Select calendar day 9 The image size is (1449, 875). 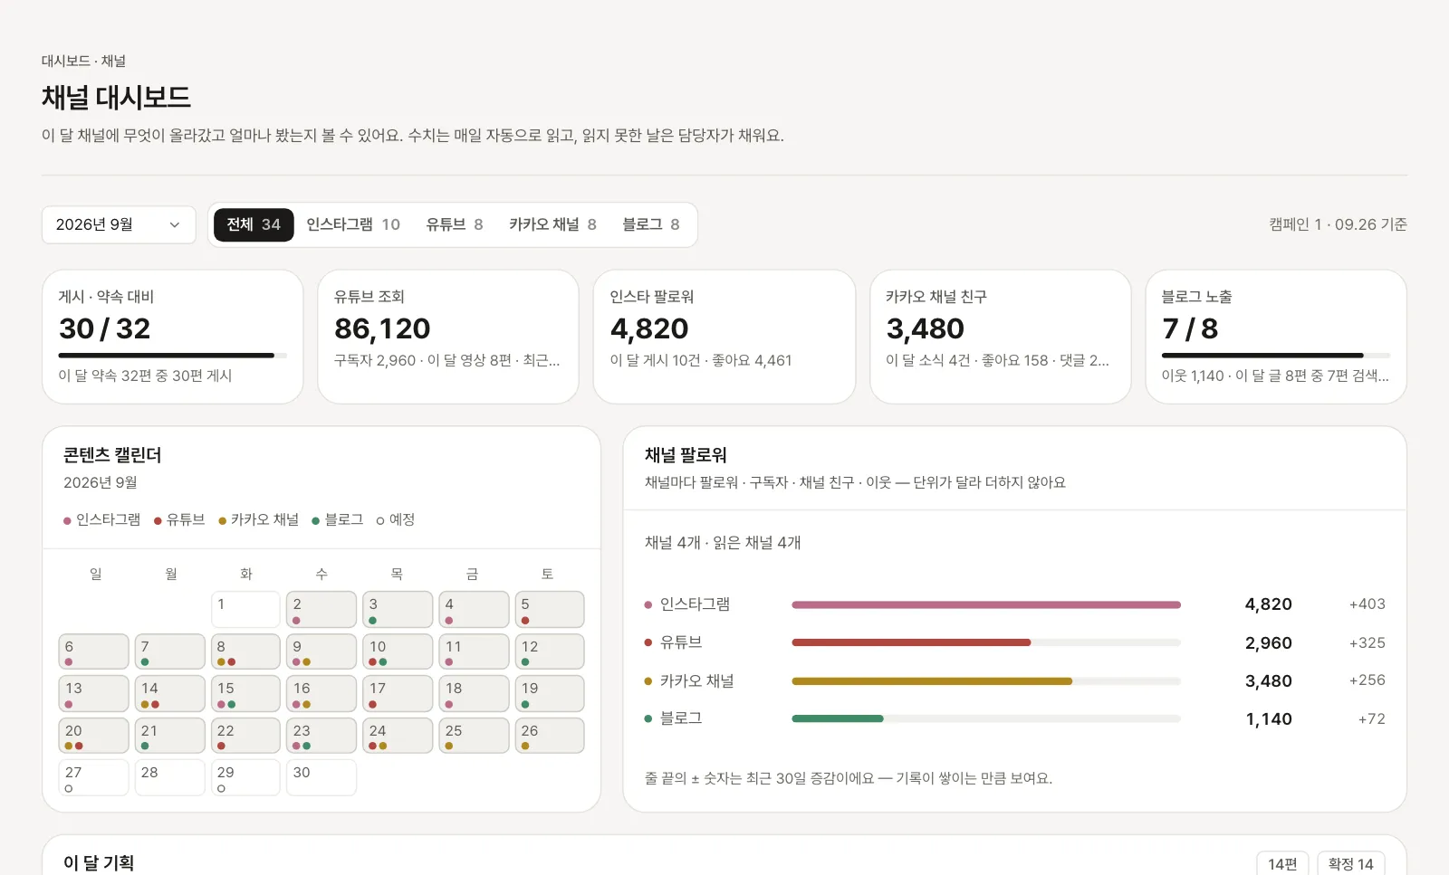tap(321, 651)
